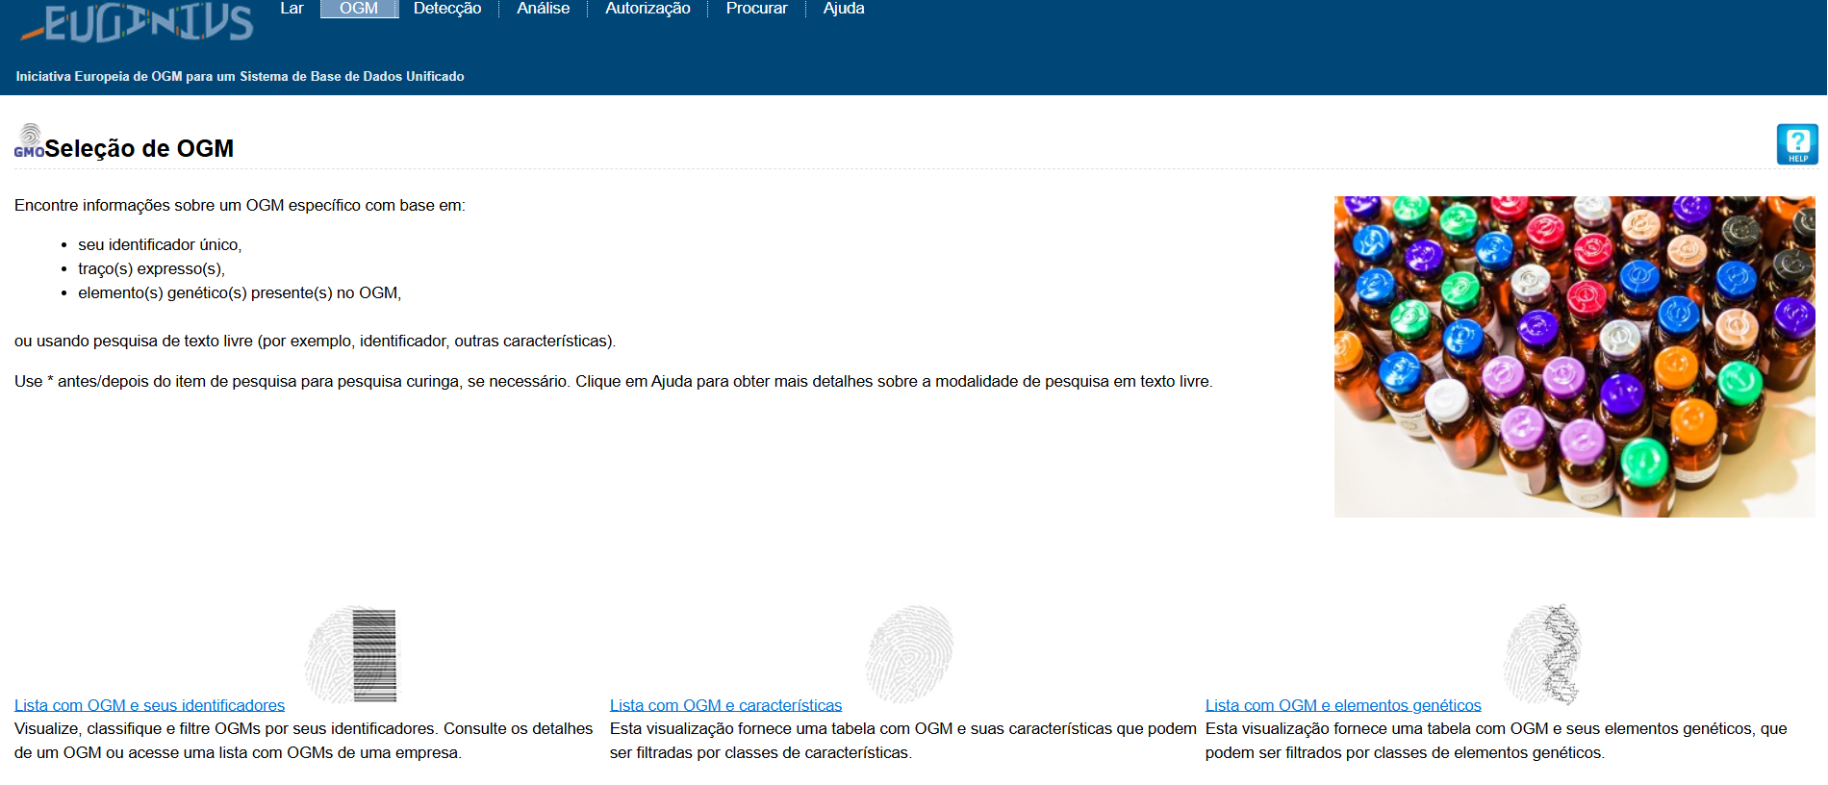Open 'Lista com OGM e elementos genéticos' link
This screenshot has width=1828, height=785.
pyautogui.click(x=1343, y=705)
